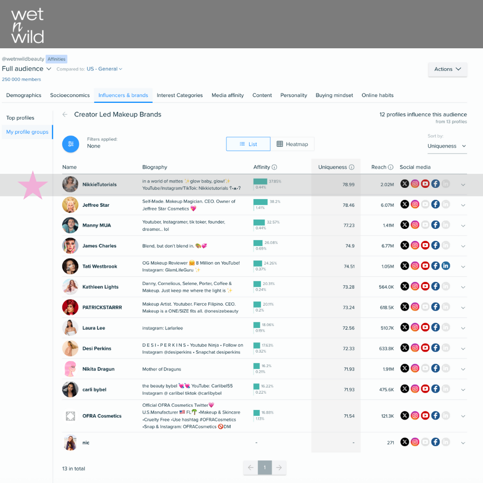
Task: Open Nikita Dragun Instagram icon
Action: [x=415, y=368]
